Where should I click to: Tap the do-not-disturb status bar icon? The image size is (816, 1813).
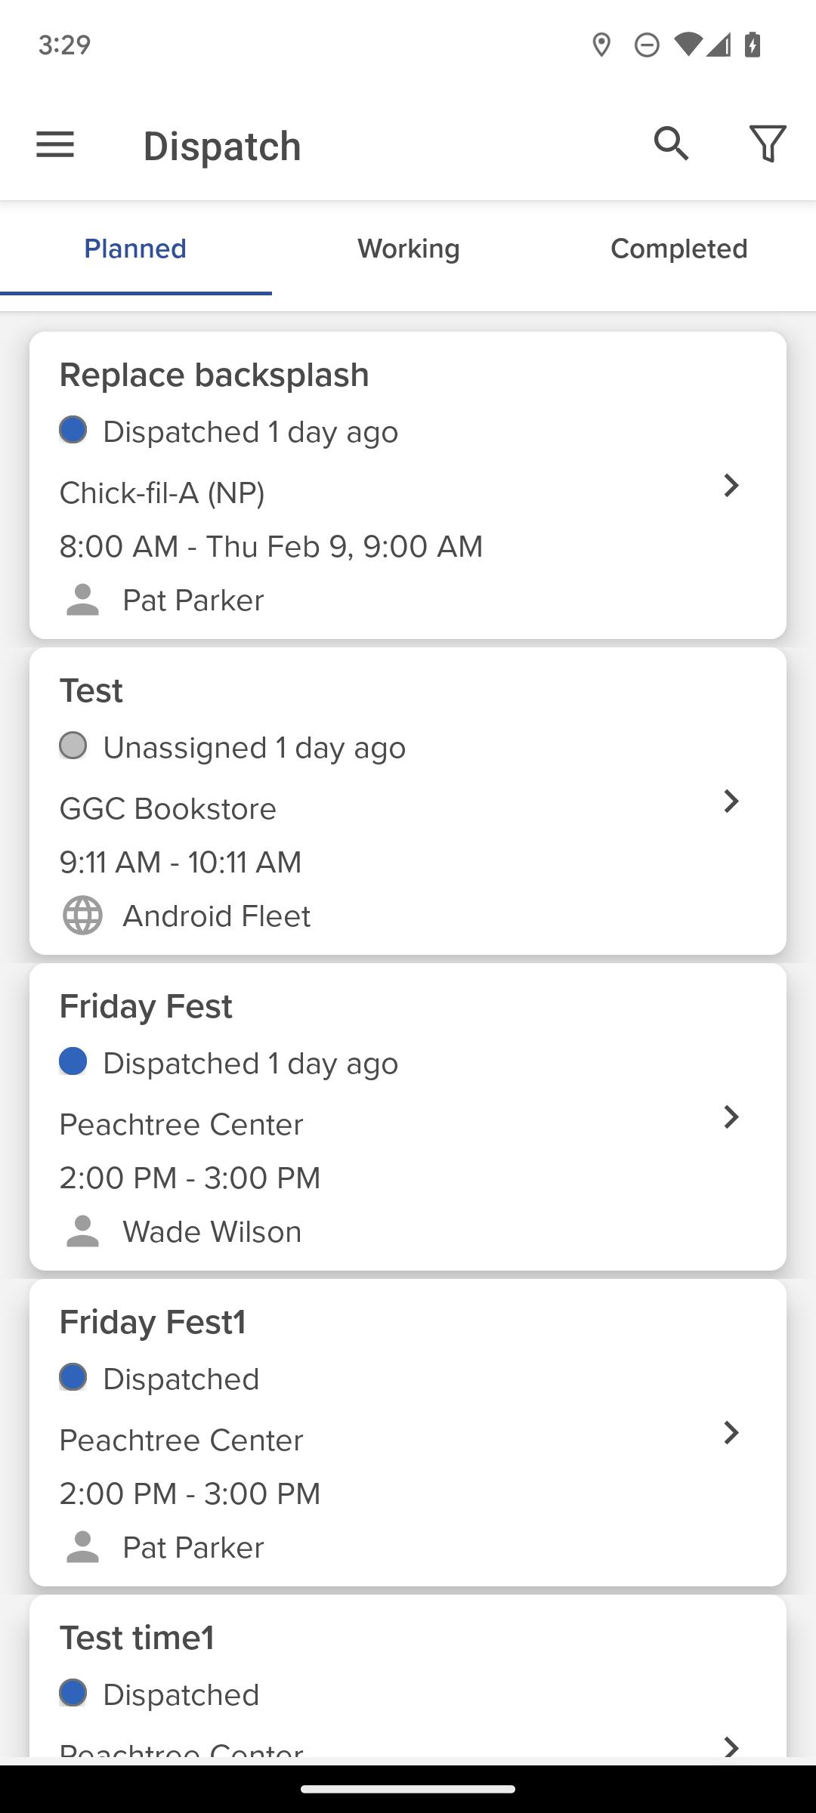tap(647, 45)
